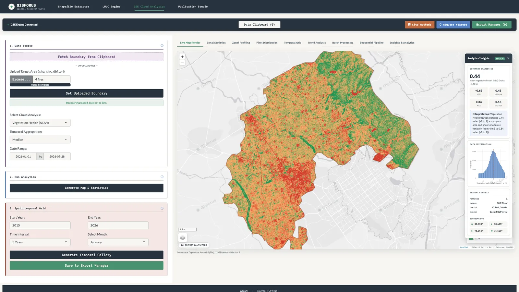519x292 pixels.
Task: Close the Analytics Insights panel
Action: click(508, 58)
